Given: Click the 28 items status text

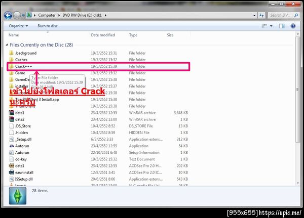Looking at the screenshot, I should pyautogui.click(x=40, y=191).
